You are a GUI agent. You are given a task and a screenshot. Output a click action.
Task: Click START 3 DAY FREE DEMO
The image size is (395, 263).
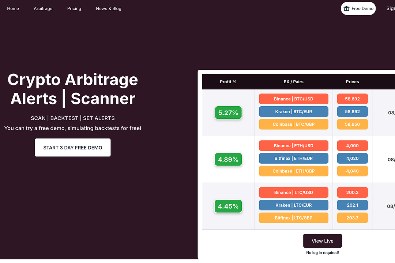pyautogui.click(x=73, y=148)
